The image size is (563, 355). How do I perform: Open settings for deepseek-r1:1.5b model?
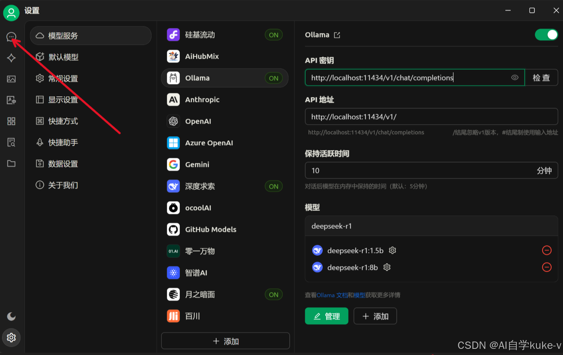point(393,251)
